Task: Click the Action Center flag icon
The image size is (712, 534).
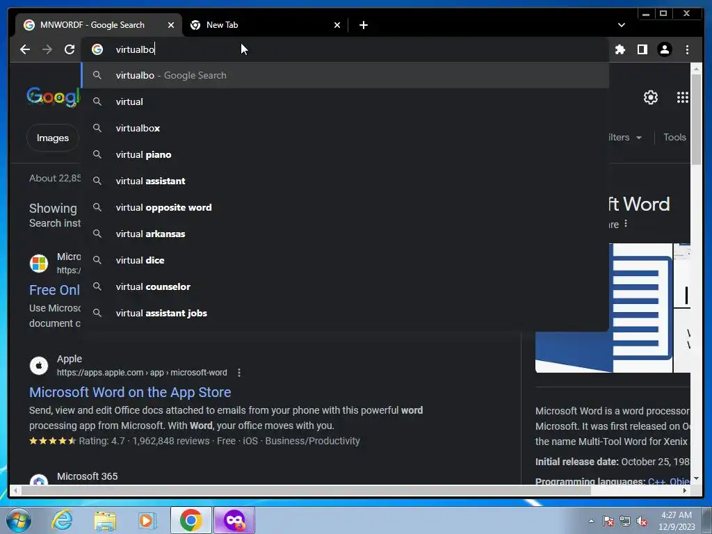Action: pos(608,521)
